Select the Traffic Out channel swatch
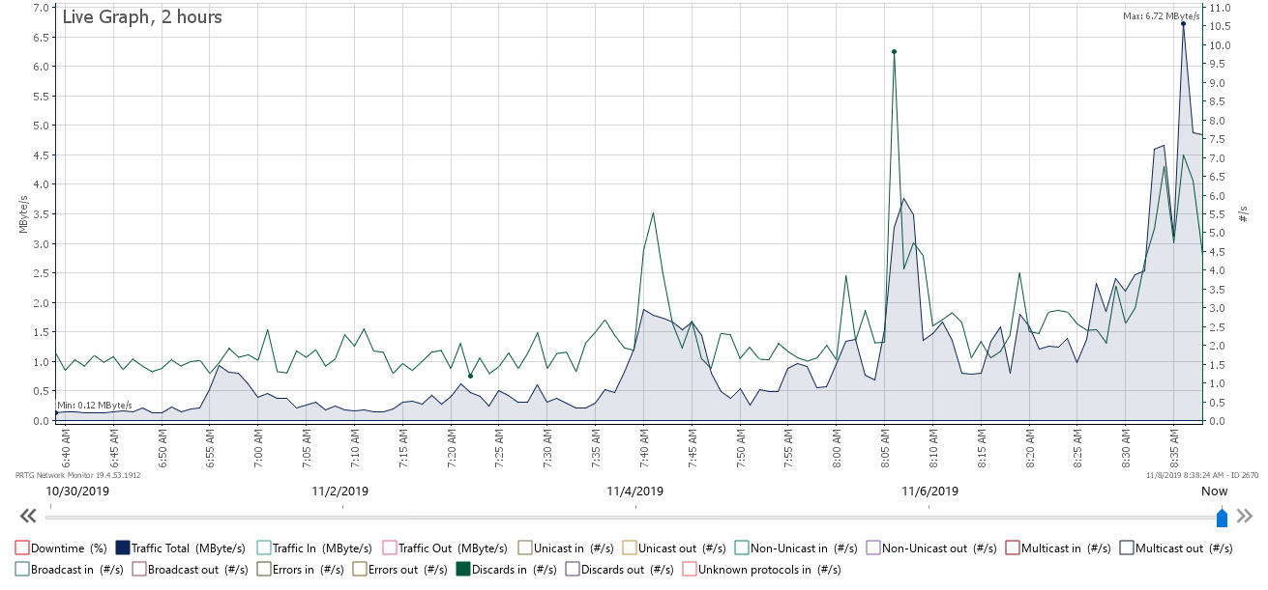 point(390,548)
